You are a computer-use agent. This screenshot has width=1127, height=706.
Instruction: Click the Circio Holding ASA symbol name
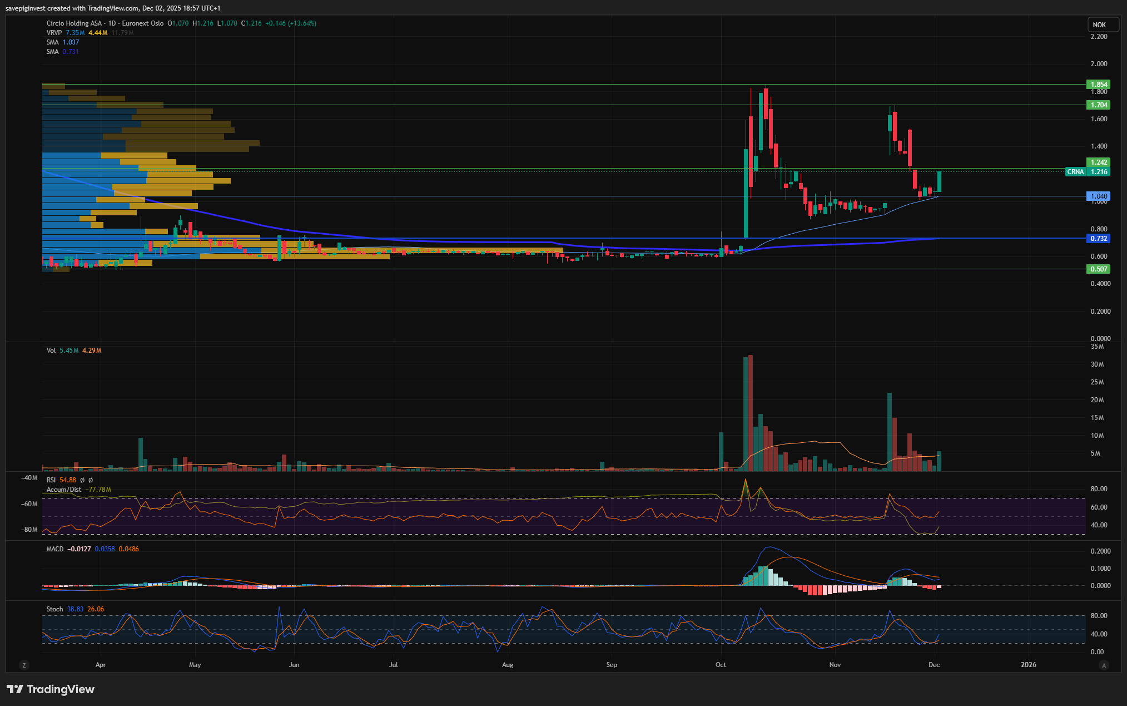(75, 23)
